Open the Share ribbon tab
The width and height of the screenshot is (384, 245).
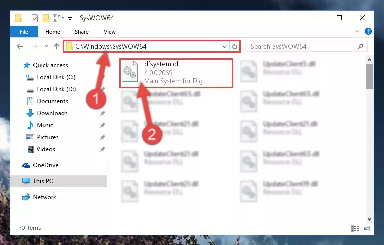(x=82, y=32)
